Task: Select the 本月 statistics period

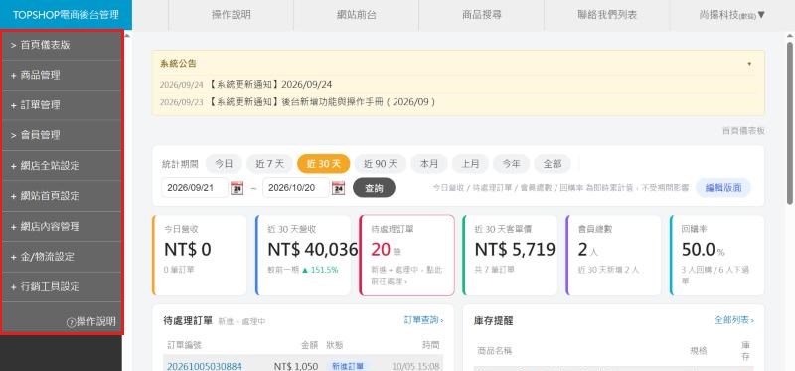Action: [x=429, y=164]
